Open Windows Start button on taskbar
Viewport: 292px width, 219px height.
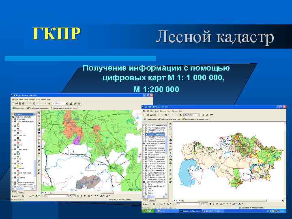coord(148,211)
